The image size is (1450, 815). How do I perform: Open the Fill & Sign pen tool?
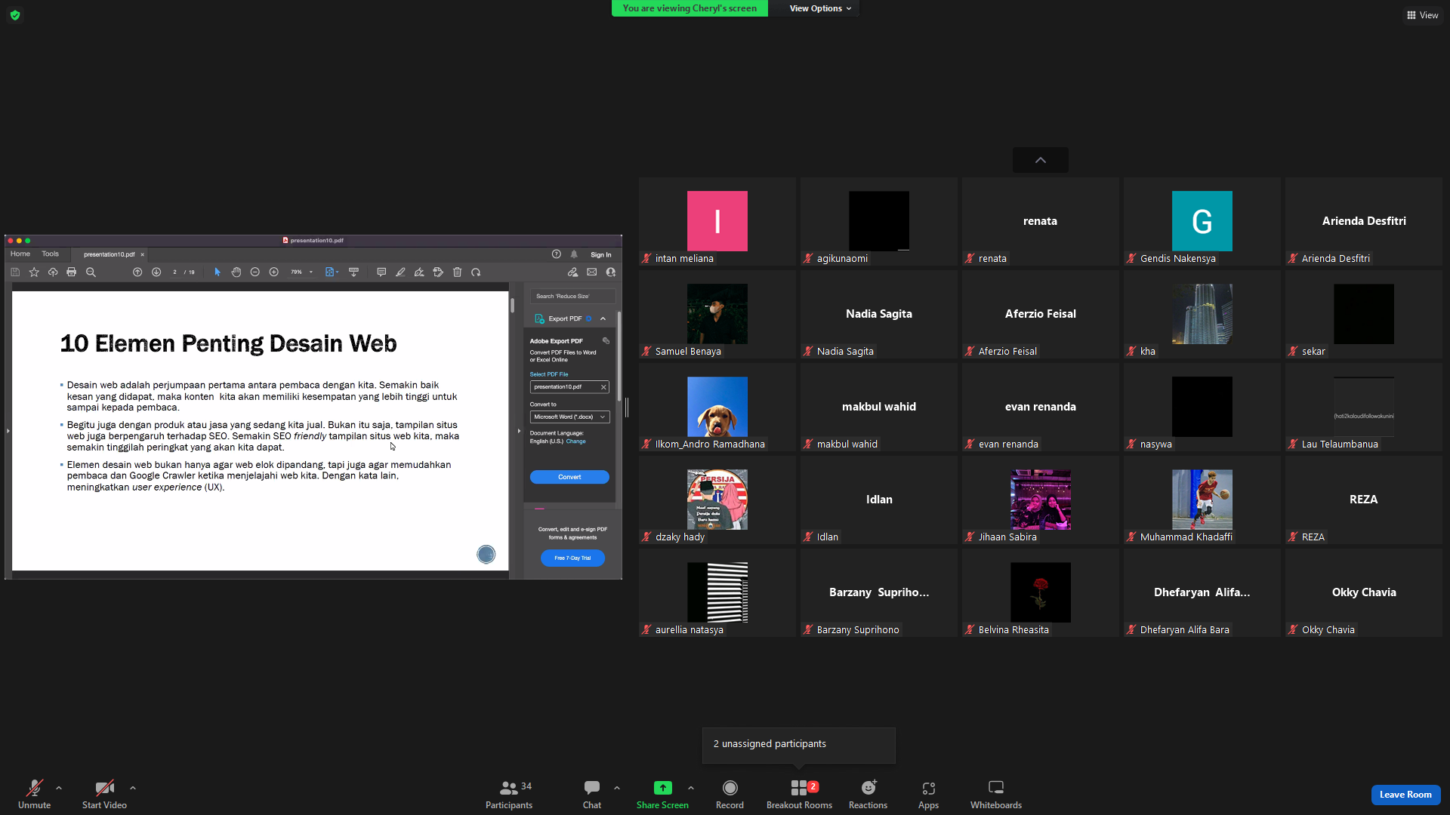click(419, 272)
